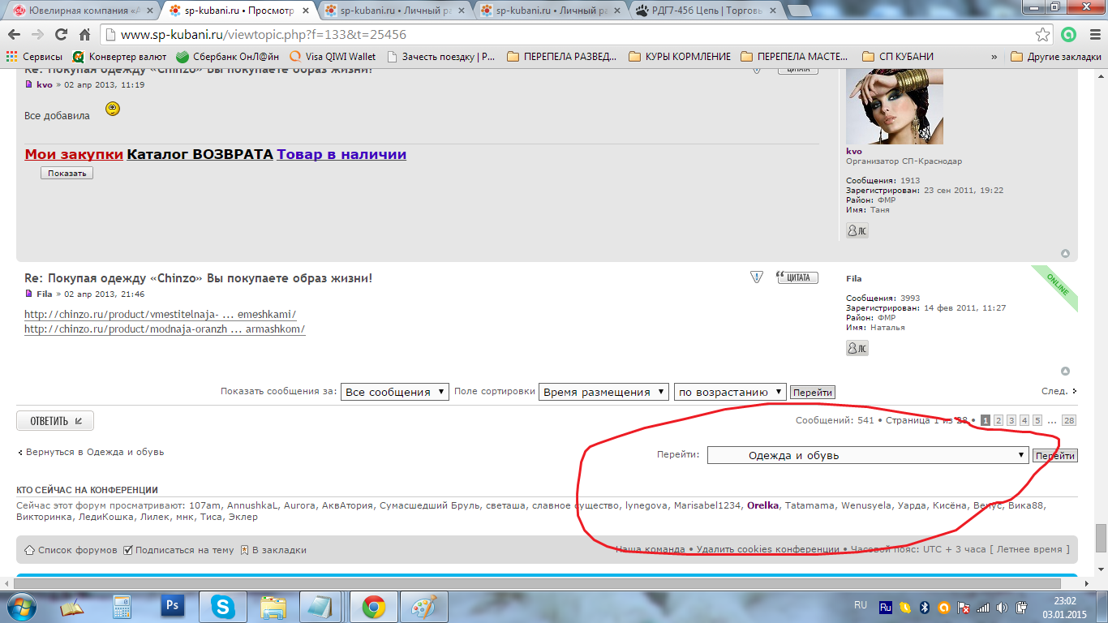Send Fila a private message via ЛС icon
The width and height of the screenshot is (1108, 623).
(x=857, y=348)
